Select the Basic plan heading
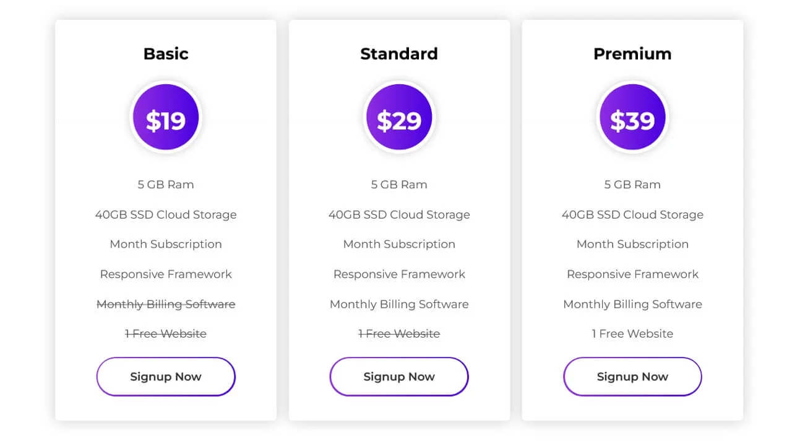Image resolution: width=792 pixels, height=446 pixels. 165,54
